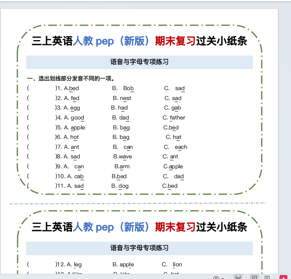Click the word 'wave' in question 8

pos(125,157)
